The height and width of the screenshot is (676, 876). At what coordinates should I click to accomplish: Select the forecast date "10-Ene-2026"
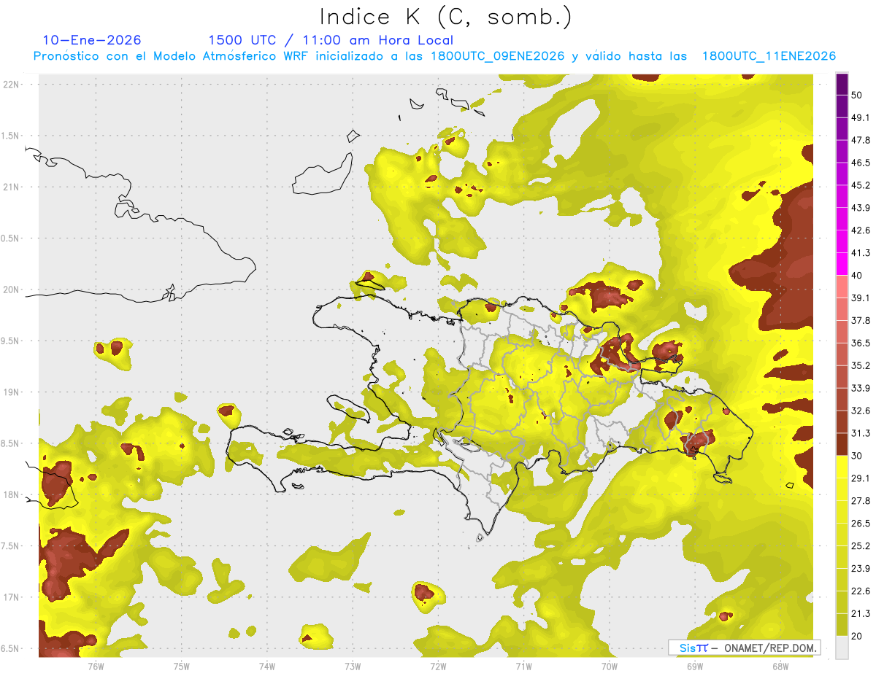pos(92,40)
